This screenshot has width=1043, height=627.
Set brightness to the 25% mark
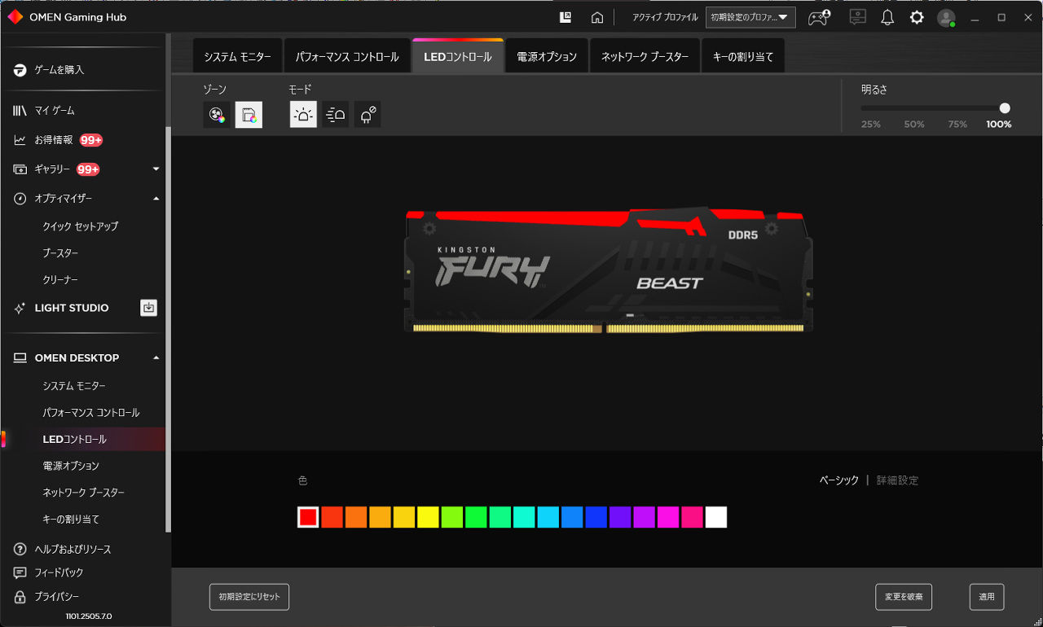pos(871,125)
